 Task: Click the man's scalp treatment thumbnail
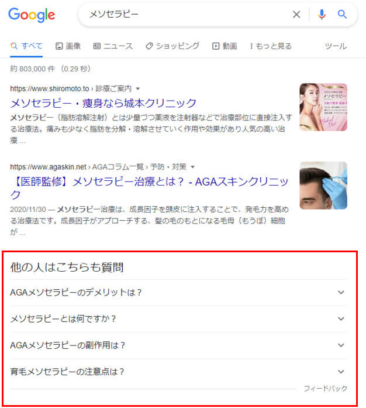coord(323,186)
